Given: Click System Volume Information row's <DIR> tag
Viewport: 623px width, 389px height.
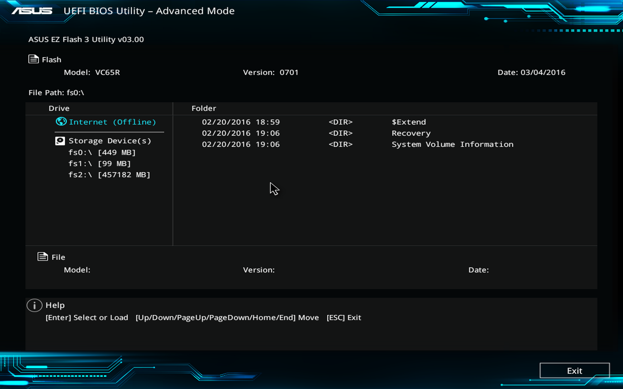Looking at the screenshot, I should point(340,144).
